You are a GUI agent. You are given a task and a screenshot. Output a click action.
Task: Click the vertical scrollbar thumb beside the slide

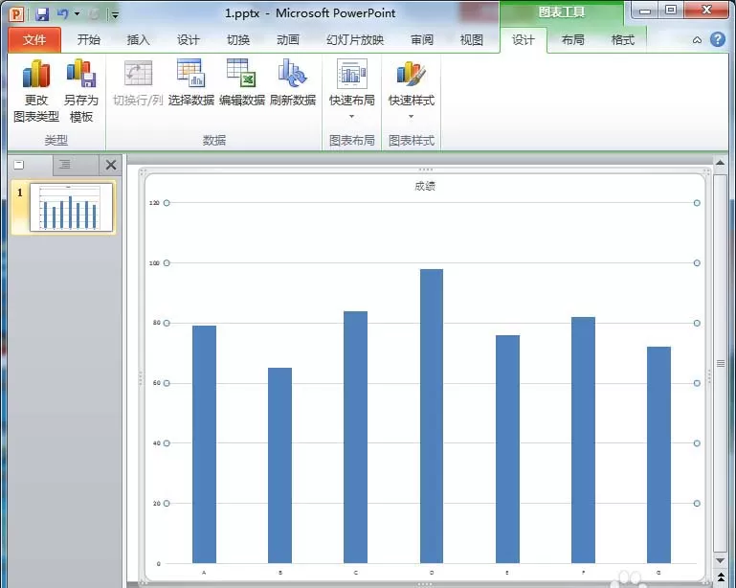[720, 363]
